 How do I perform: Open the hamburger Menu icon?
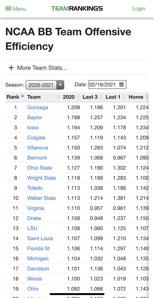(8, 9)
